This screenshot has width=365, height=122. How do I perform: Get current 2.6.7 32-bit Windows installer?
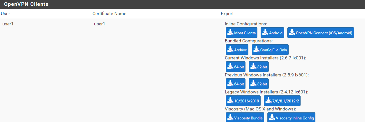[x=259, y=67]
